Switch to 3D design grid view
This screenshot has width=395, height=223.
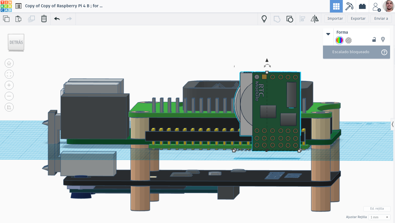[x=336, y=6]
